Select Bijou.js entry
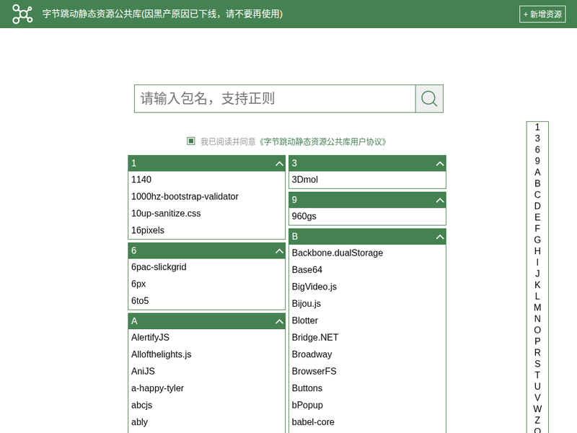The image size is (577, 433). point(306,304)
